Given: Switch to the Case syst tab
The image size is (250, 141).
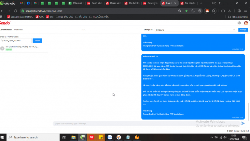Looking at the screenshot, I should point(151,3).
